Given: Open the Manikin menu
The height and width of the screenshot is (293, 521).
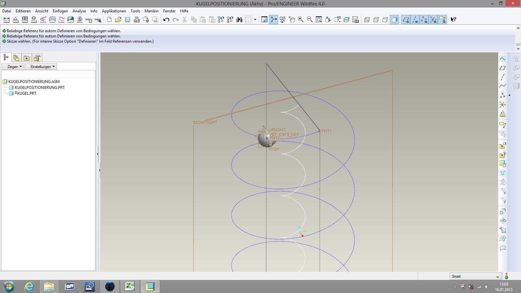Looking at the screenshot, I should point(151,11).
